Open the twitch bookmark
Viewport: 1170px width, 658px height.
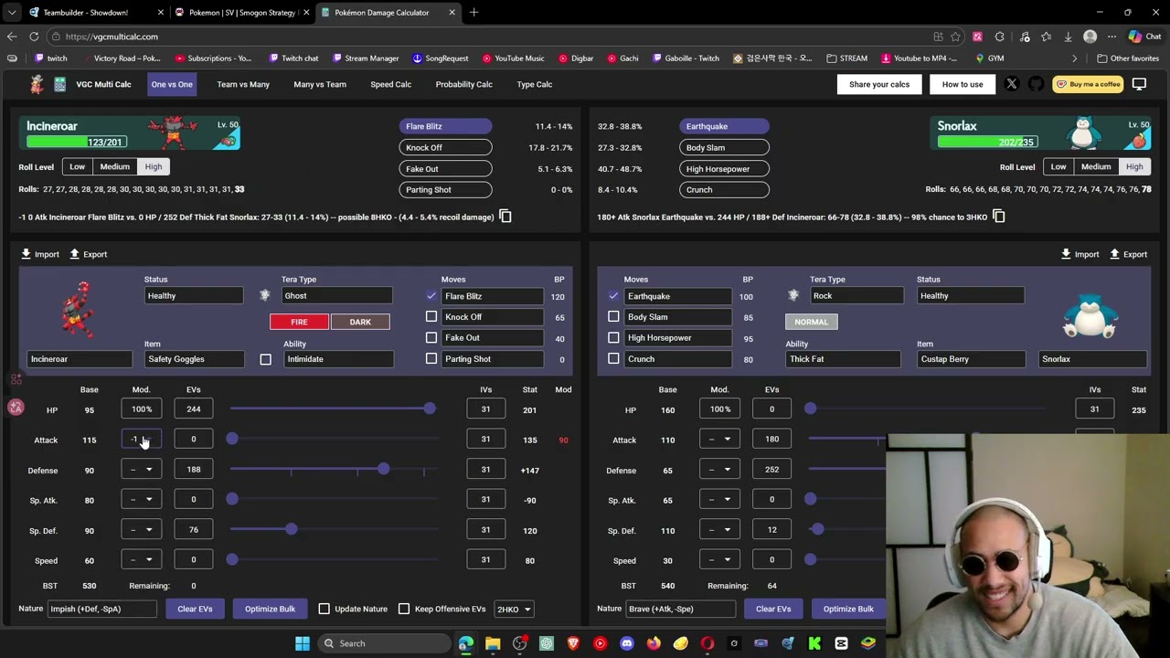50,58
